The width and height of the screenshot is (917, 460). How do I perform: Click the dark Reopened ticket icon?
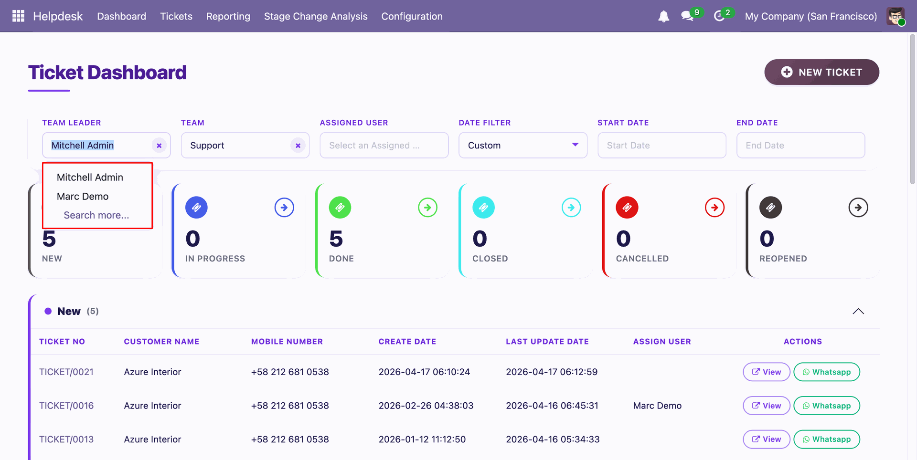click(x=770, y=208)
